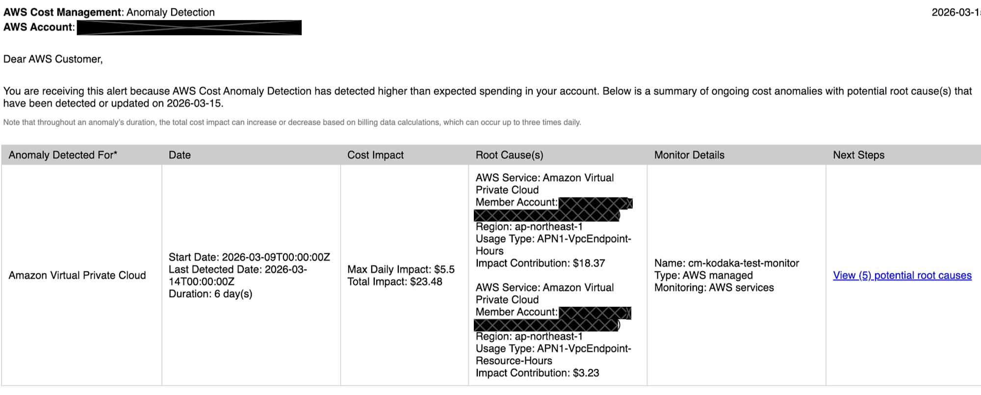The width and height of the screenshot is (981, 395).
Task: Click the Duration: 6 day(s) text
Action: 210,294
